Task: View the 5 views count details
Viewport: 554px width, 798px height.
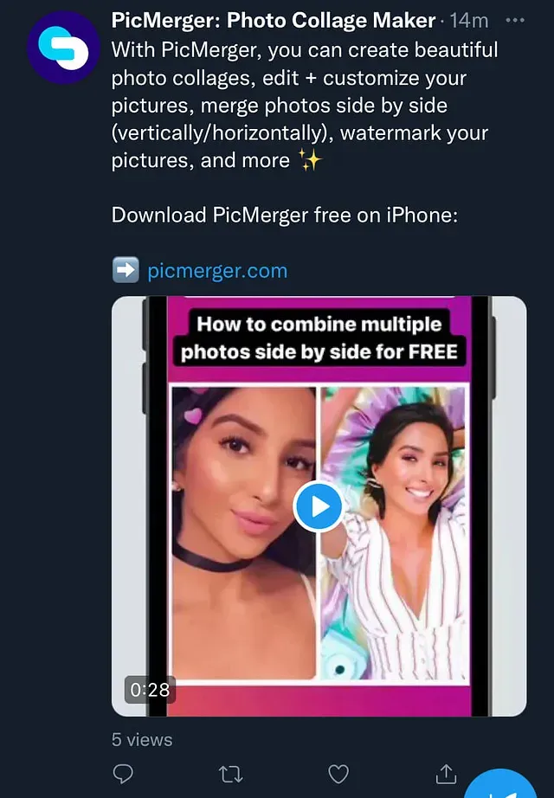Action: click(142, 740)
